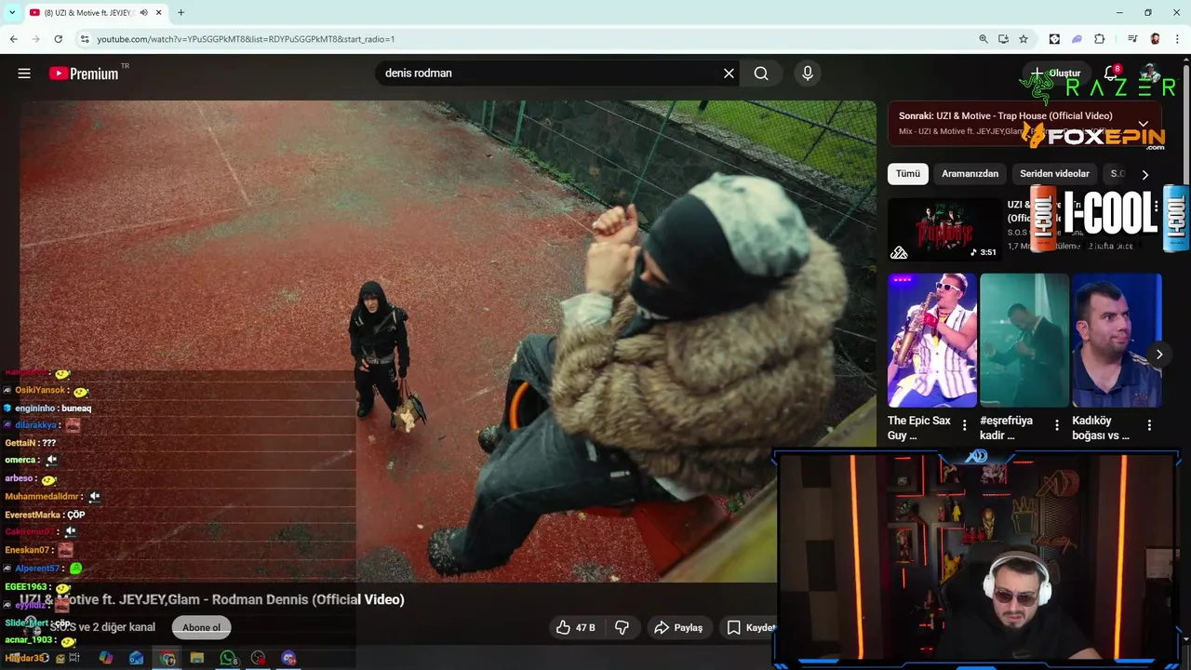The height and width of the screenshot is (670, 1191).
Task: Run search with magnifying glass button
Action: click(761, 74)
